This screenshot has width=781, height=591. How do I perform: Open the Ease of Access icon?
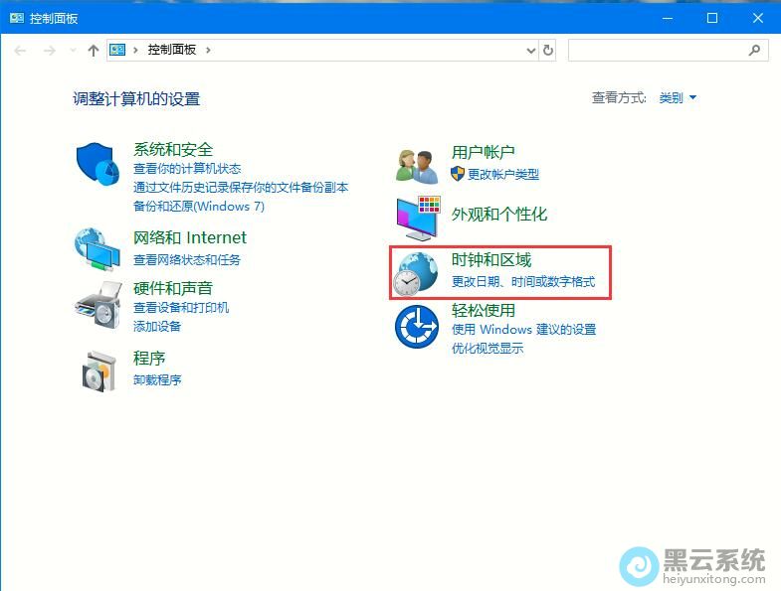(x=417, y=327)
